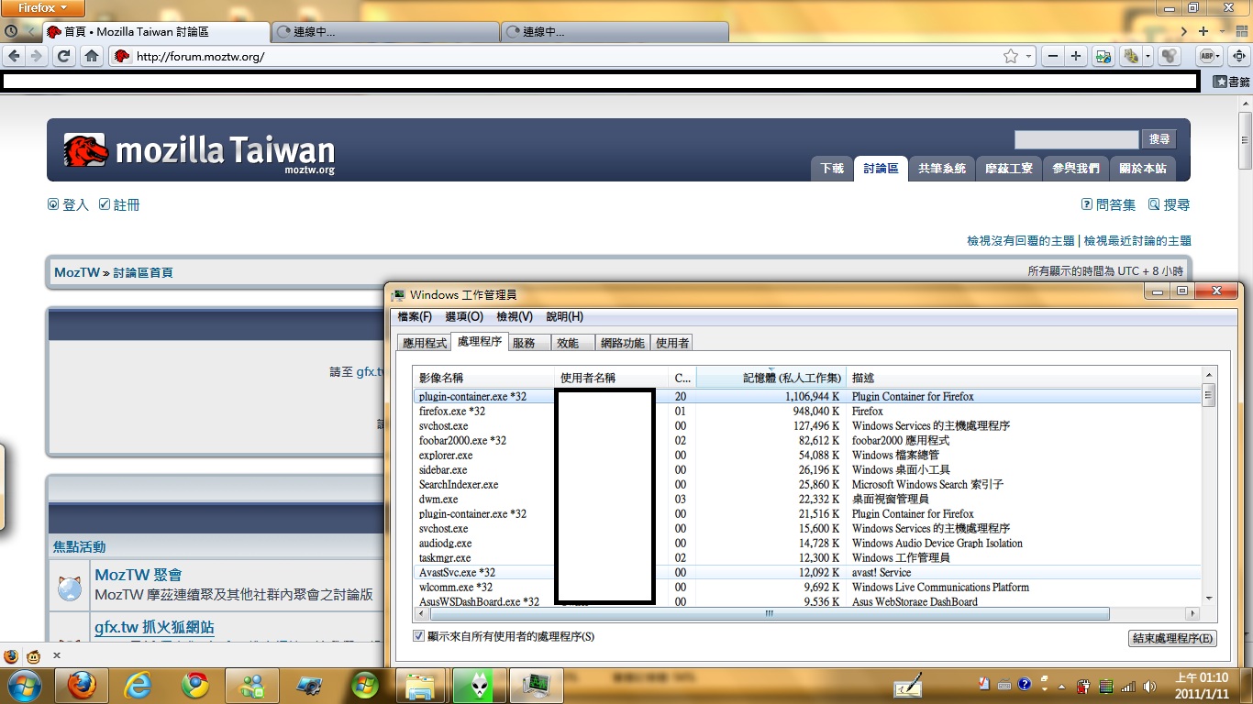The image size is (1253, 704).
Task: Open the 檢視最近討論的主題 link
Action: (1137, 240)
